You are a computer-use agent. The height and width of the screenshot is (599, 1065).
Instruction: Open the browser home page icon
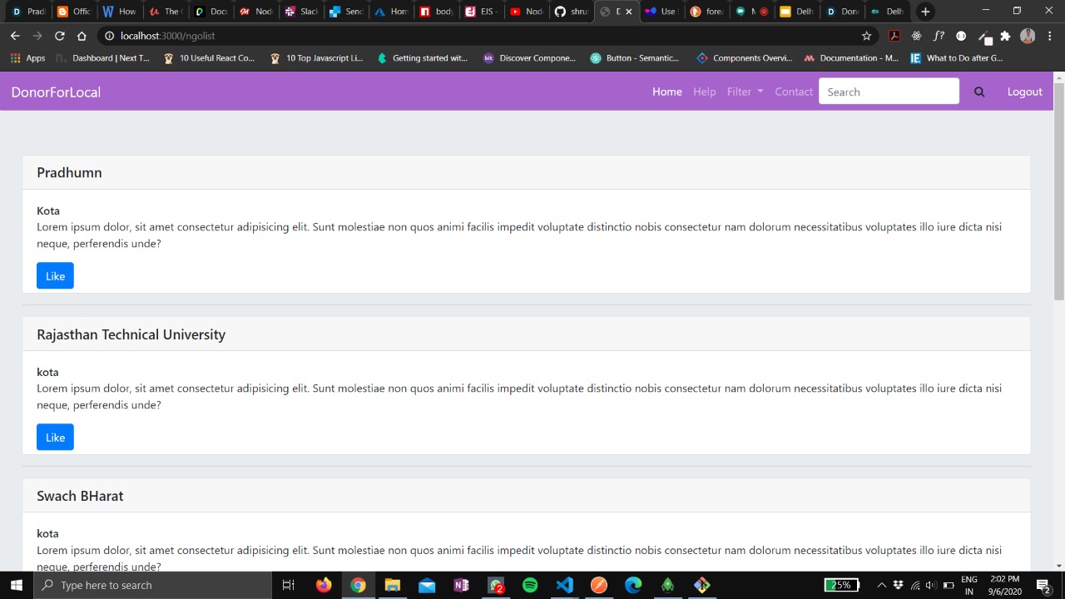pos(82,36)
